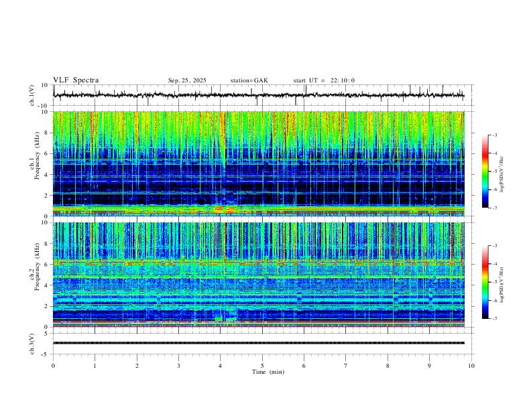Click time axis tick label "1"
531x410 pixels.
click(95, 366)
